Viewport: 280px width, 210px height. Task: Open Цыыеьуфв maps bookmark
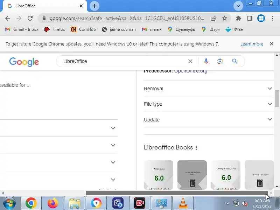click(x=181, y=29)
